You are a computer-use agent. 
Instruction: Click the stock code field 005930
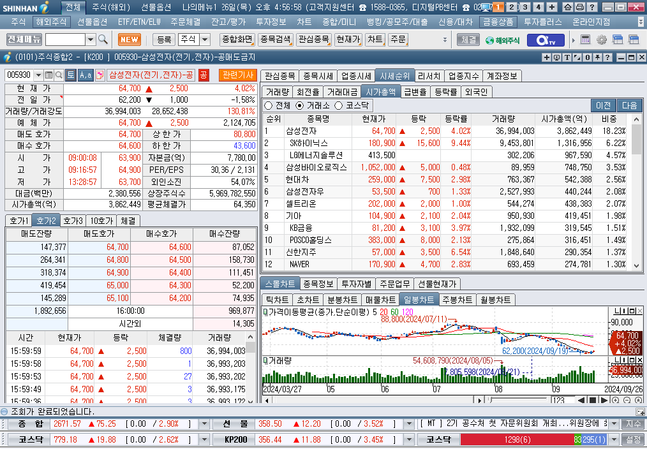[x=19, y=75]
